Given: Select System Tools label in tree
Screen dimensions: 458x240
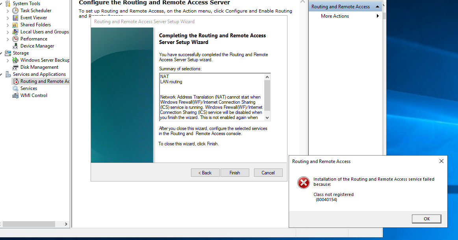Looking at the screenshot, I should point(26,4).
